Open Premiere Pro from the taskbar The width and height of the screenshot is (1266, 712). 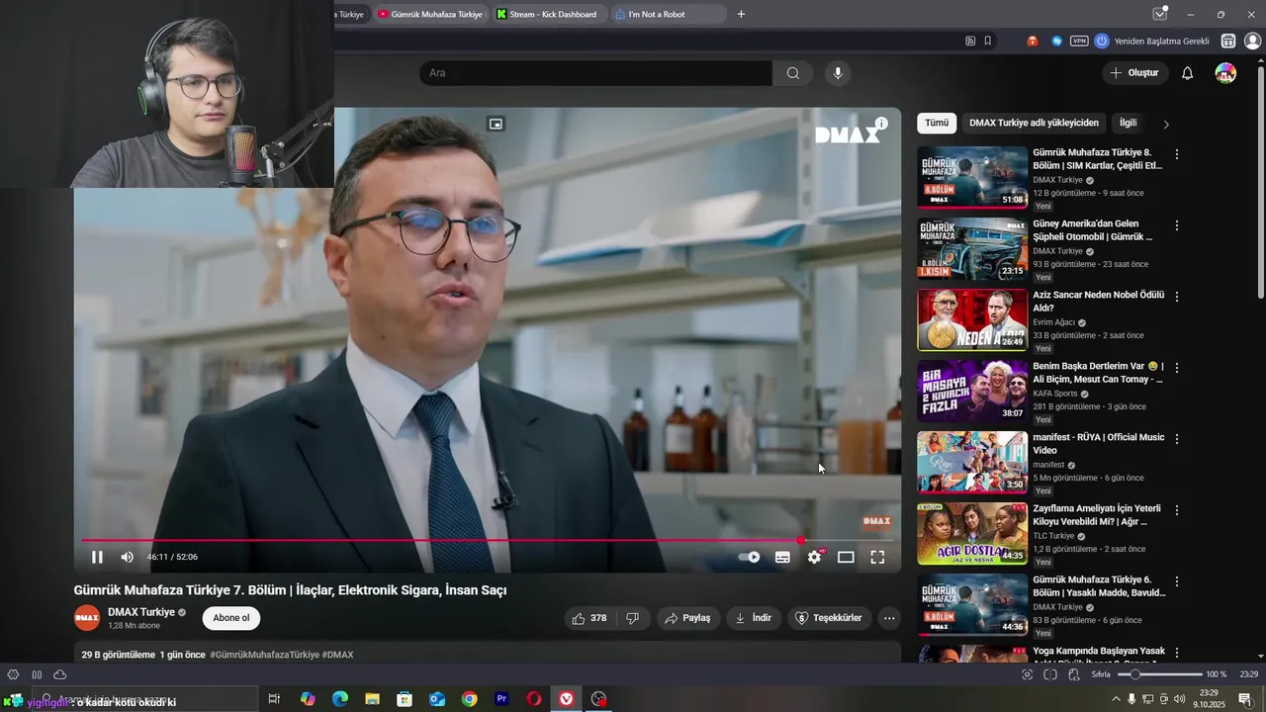pyautogui.click(x=501, y=699)
